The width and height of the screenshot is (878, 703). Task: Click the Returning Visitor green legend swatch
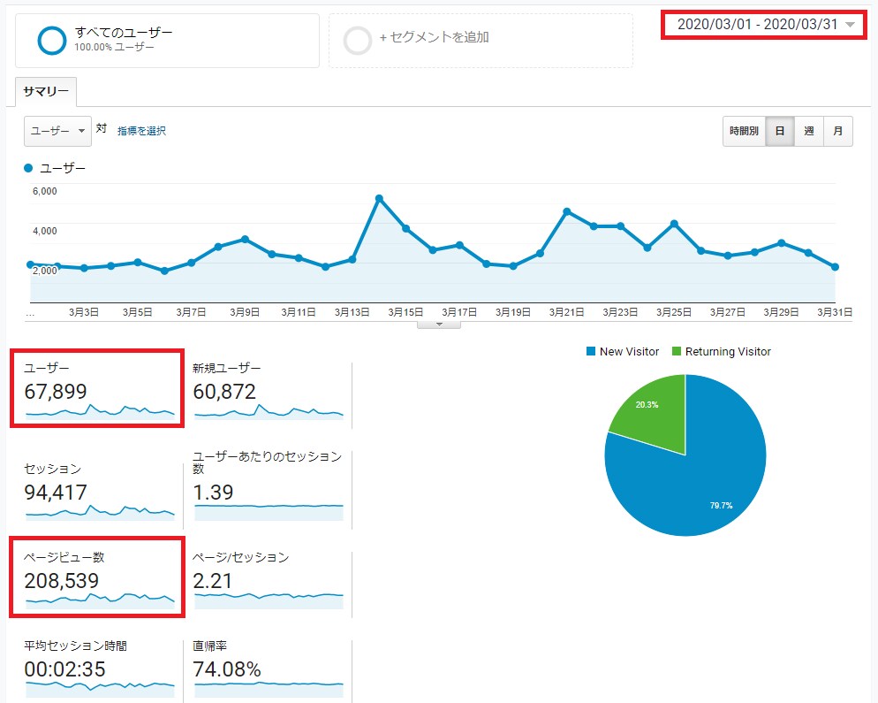coord(677,352)
